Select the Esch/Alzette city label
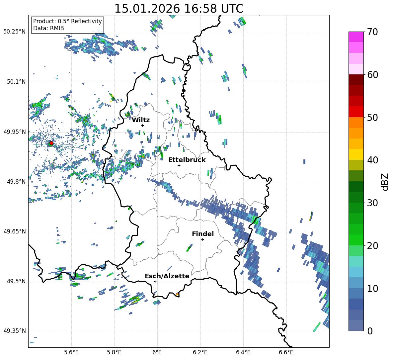 coord(167,276)
